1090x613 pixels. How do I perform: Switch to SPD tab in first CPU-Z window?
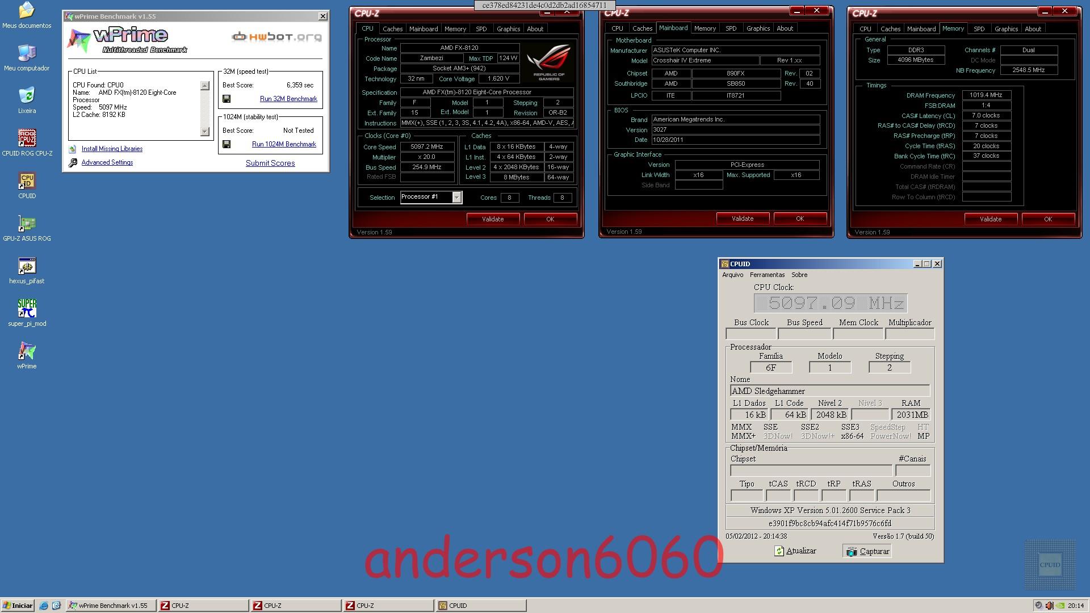[481, 29]
